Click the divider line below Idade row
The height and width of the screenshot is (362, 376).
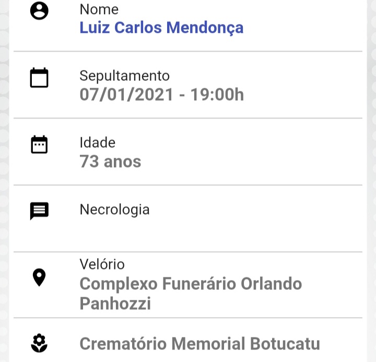tap(188, 185)
